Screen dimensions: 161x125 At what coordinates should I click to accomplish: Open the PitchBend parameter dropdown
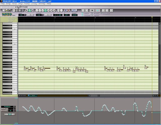click(14, 107)
